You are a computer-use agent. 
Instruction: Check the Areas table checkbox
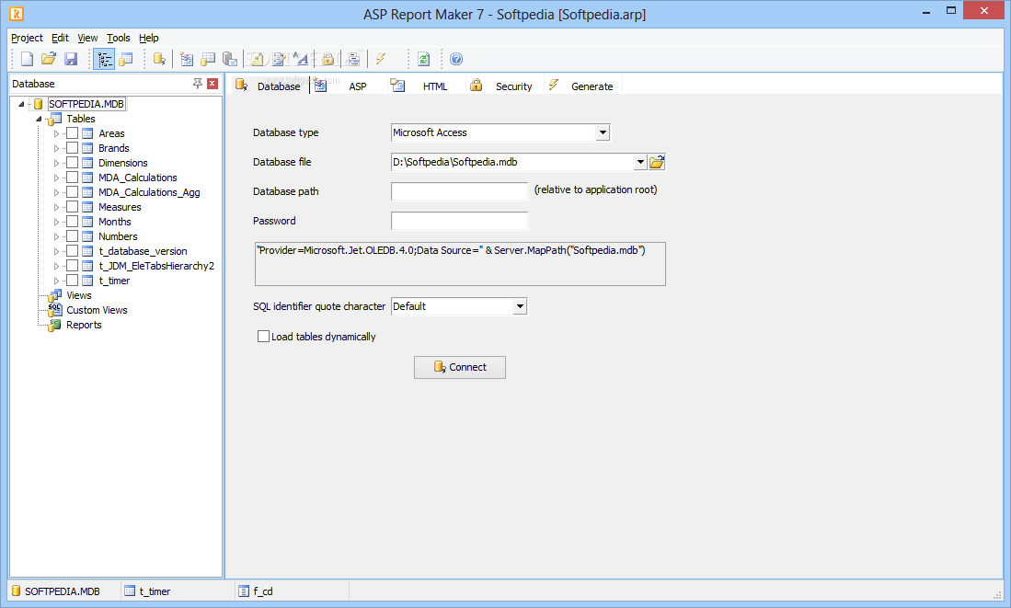click(72, 133)
